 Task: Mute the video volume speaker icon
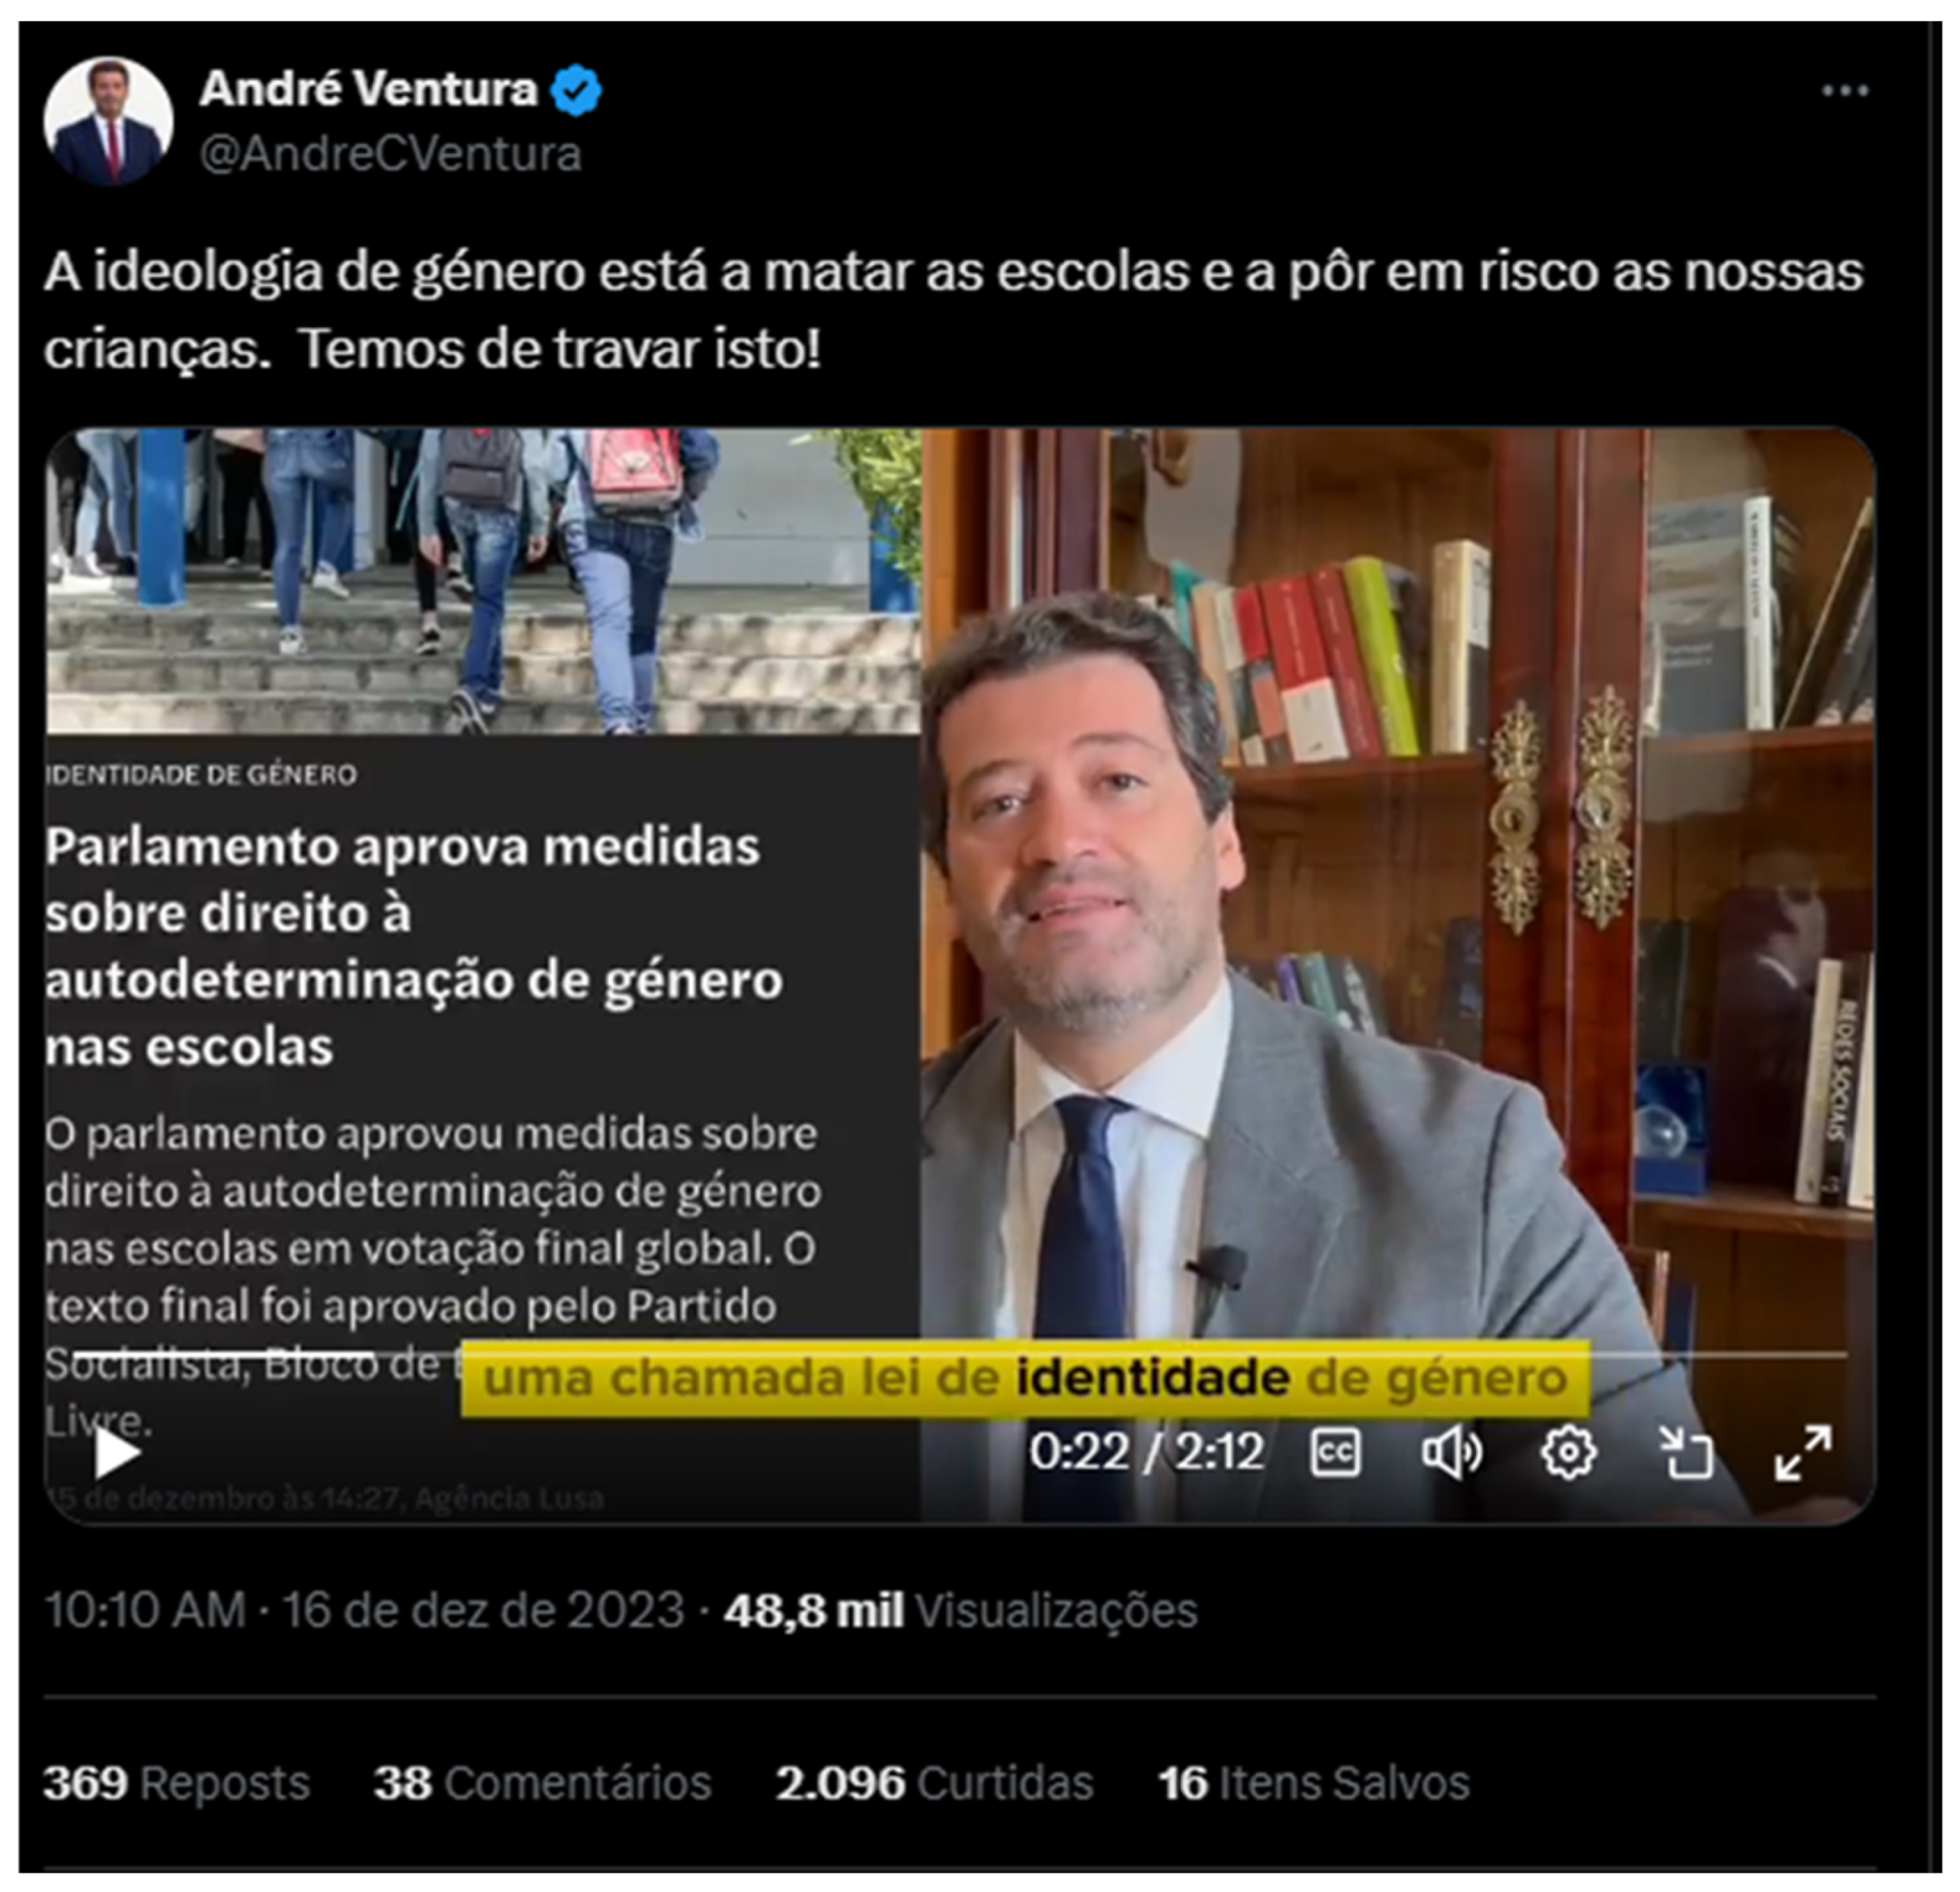click(1452, 1452)
